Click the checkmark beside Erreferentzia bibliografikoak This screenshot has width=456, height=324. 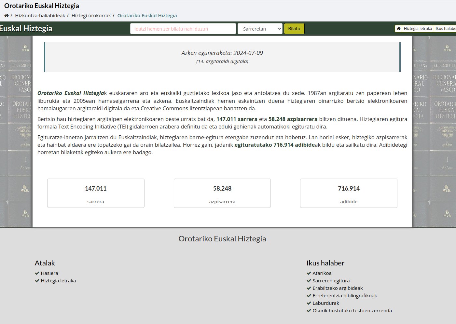309,296
